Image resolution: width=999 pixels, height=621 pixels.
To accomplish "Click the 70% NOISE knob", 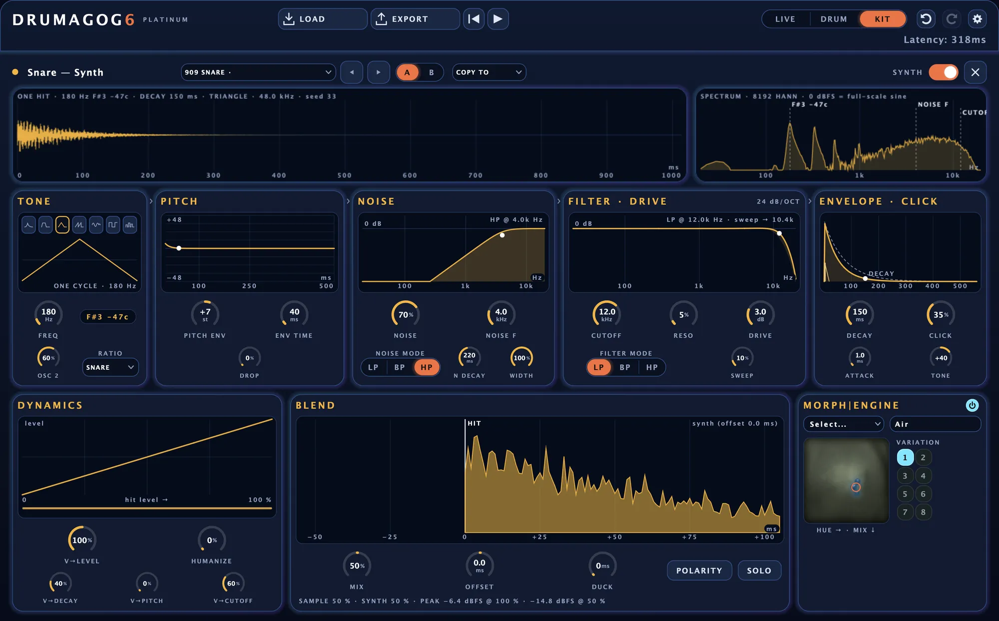I will tap(405, 314).
